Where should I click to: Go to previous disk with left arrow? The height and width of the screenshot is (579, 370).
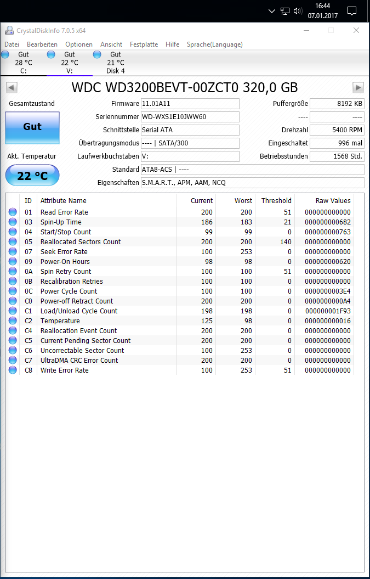(x=12, y=87)
